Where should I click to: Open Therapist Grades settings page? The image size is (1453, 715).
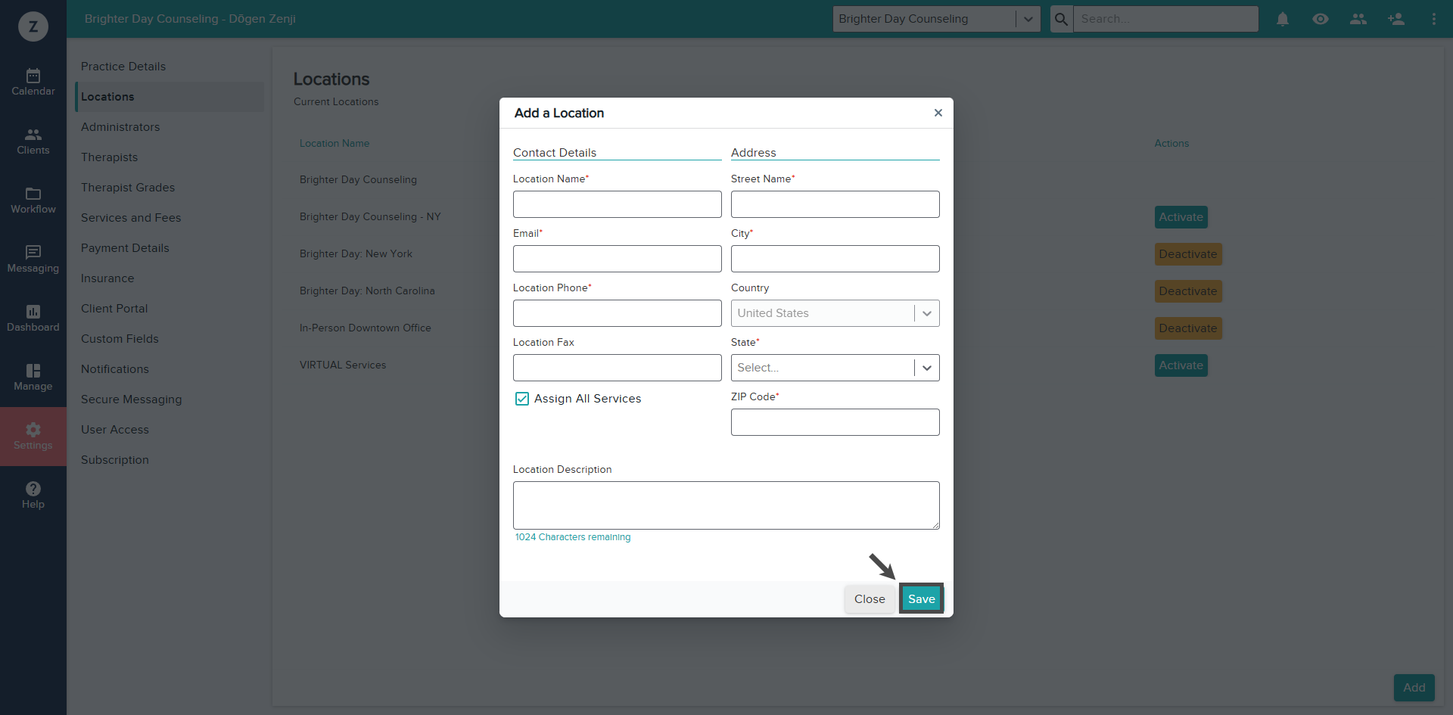tap(128, 188)
